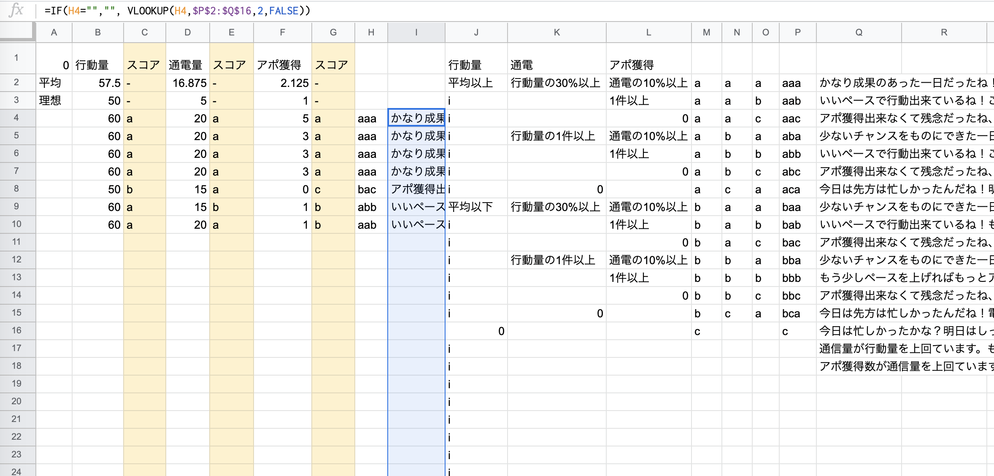Select column header H

(x=371, y=32)
